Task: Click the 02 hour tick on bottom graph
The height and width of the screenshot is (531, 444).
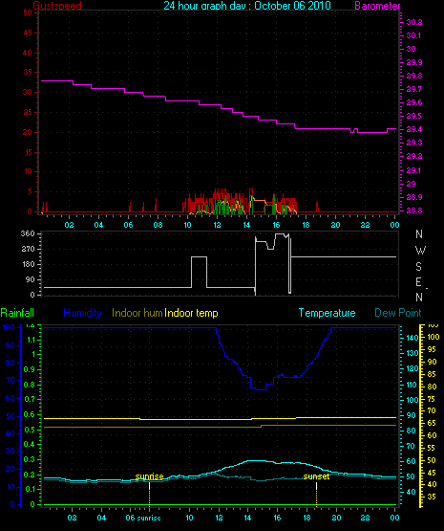Action: [x=72, y=518]
